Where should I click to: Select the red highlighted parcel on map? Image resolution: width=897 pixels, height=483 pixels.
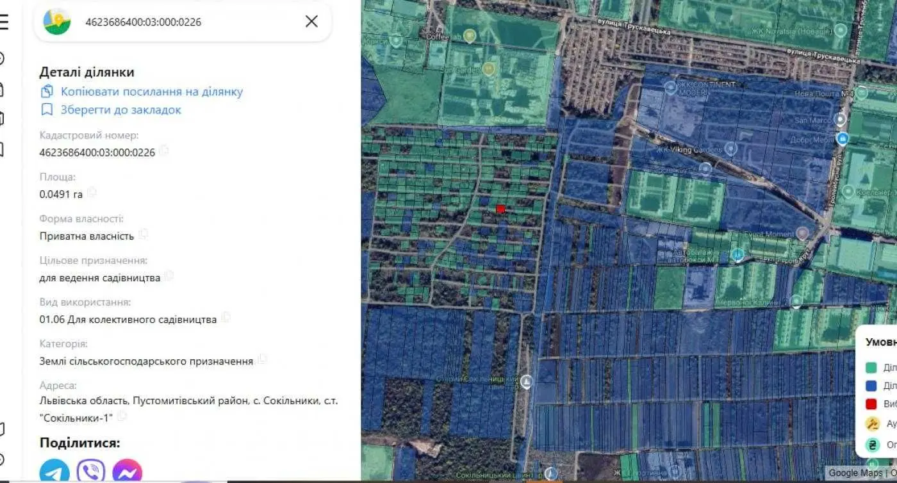coord(500,209)
